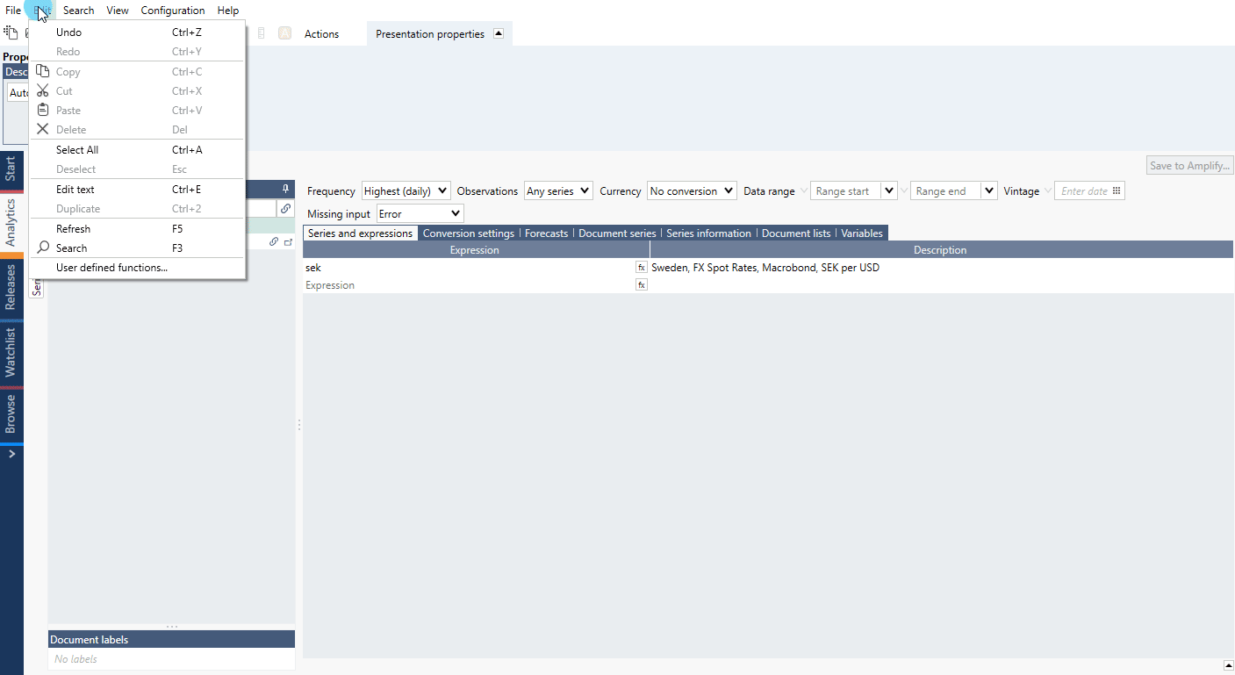1235x675 pixels.
Task: Open the Analytics side tab
Action: click(x=11, y=222)
